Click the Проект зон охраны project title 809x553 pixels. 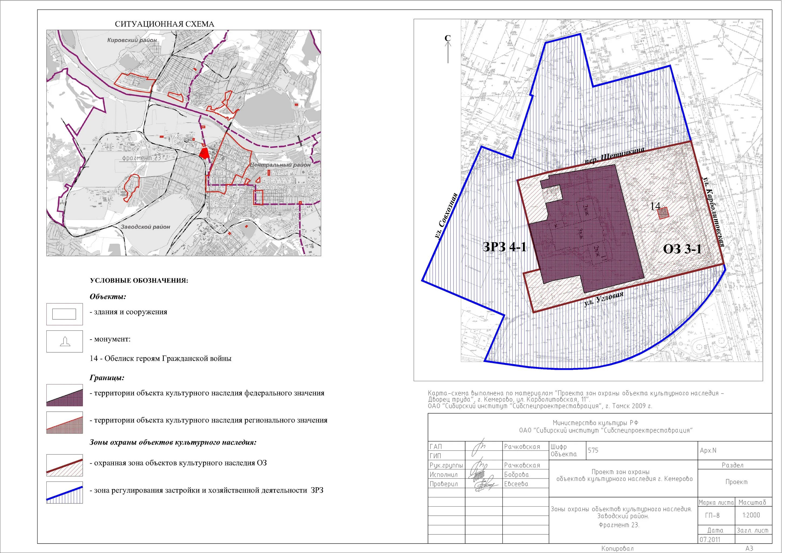tap(625, 475)
